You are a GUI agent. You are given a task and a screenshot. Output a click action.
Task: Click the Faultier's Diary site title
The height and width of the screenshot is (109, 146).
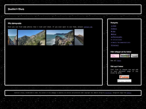pyautogui.click(x=16, y=9)
